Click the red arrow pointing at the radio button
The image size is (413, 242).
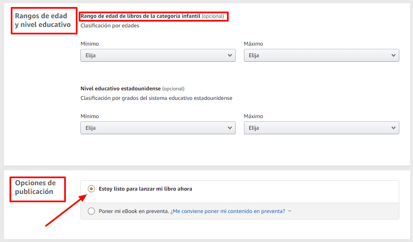66,210
